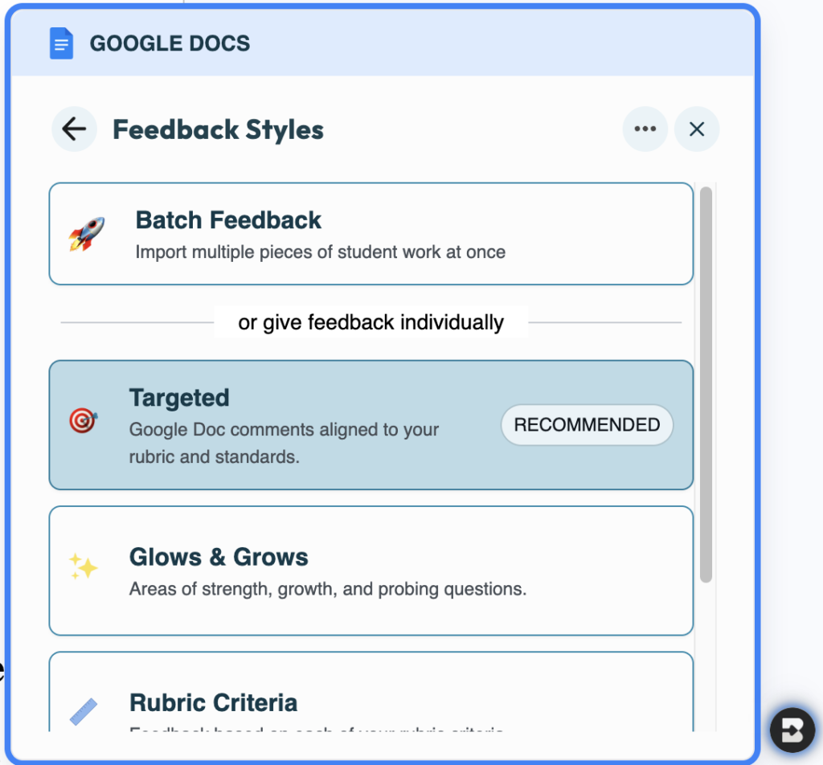Image resolution: width=823 pixels, height=765 pixels.
Task: Select the sparkles icon for Glows & Grows
Action: 83,567
